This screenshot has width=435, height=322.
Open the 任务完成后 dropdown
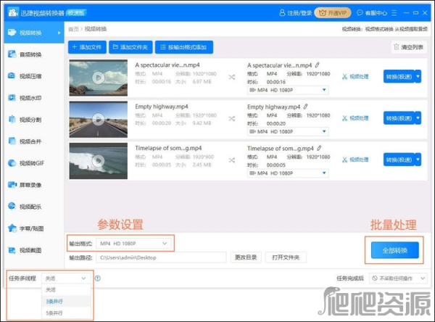pyautogui.click(x=398, y=278)
